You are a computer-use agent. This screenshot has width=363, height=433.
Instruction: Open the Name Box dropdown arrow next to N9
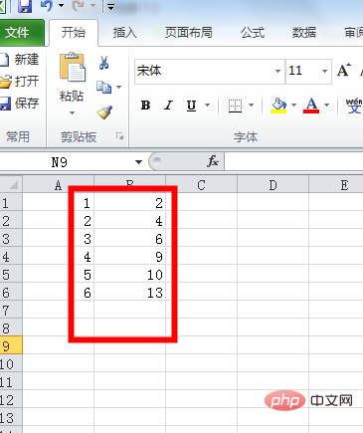tap(138, 162)
